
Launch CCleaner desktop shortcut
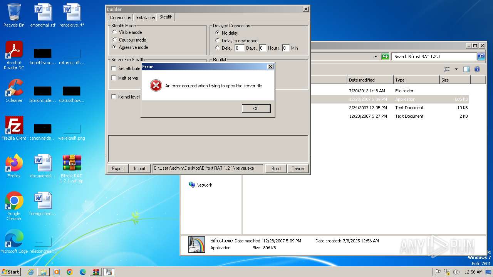click(14, 91)
